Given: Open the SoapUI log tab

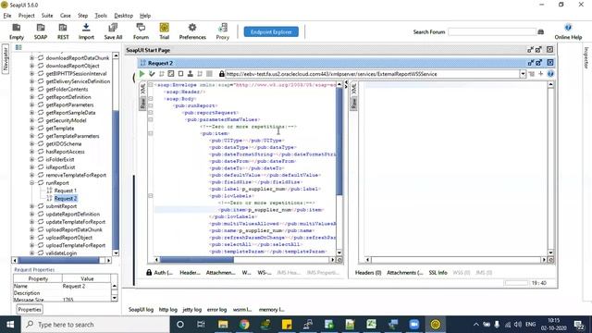Looking at the screenshot, I should click(x=141, y=309).
